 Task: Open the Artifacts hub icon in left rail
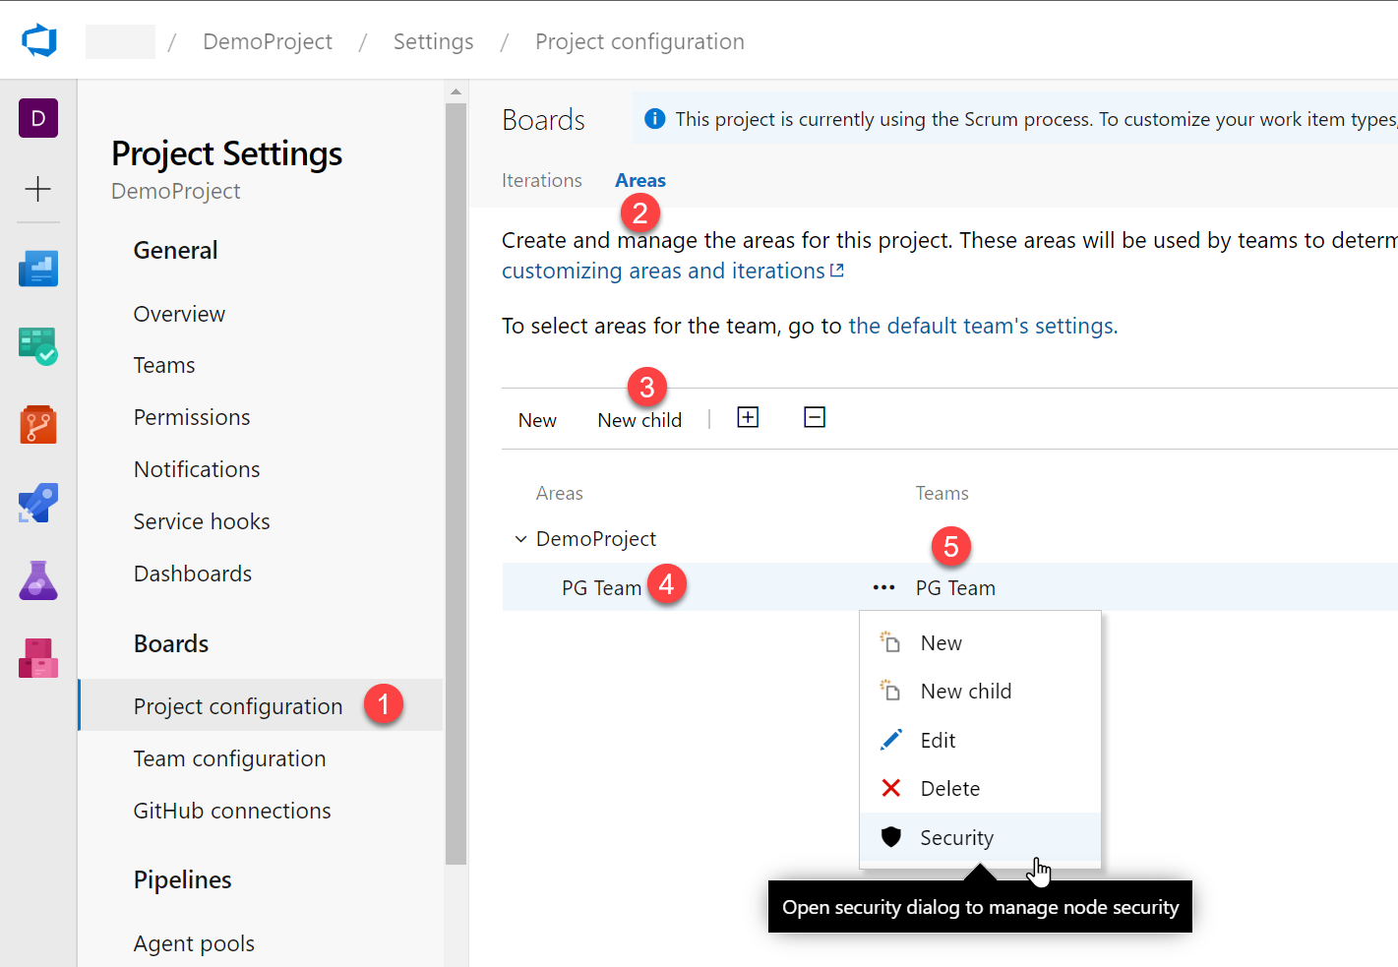tap(38, 658)
